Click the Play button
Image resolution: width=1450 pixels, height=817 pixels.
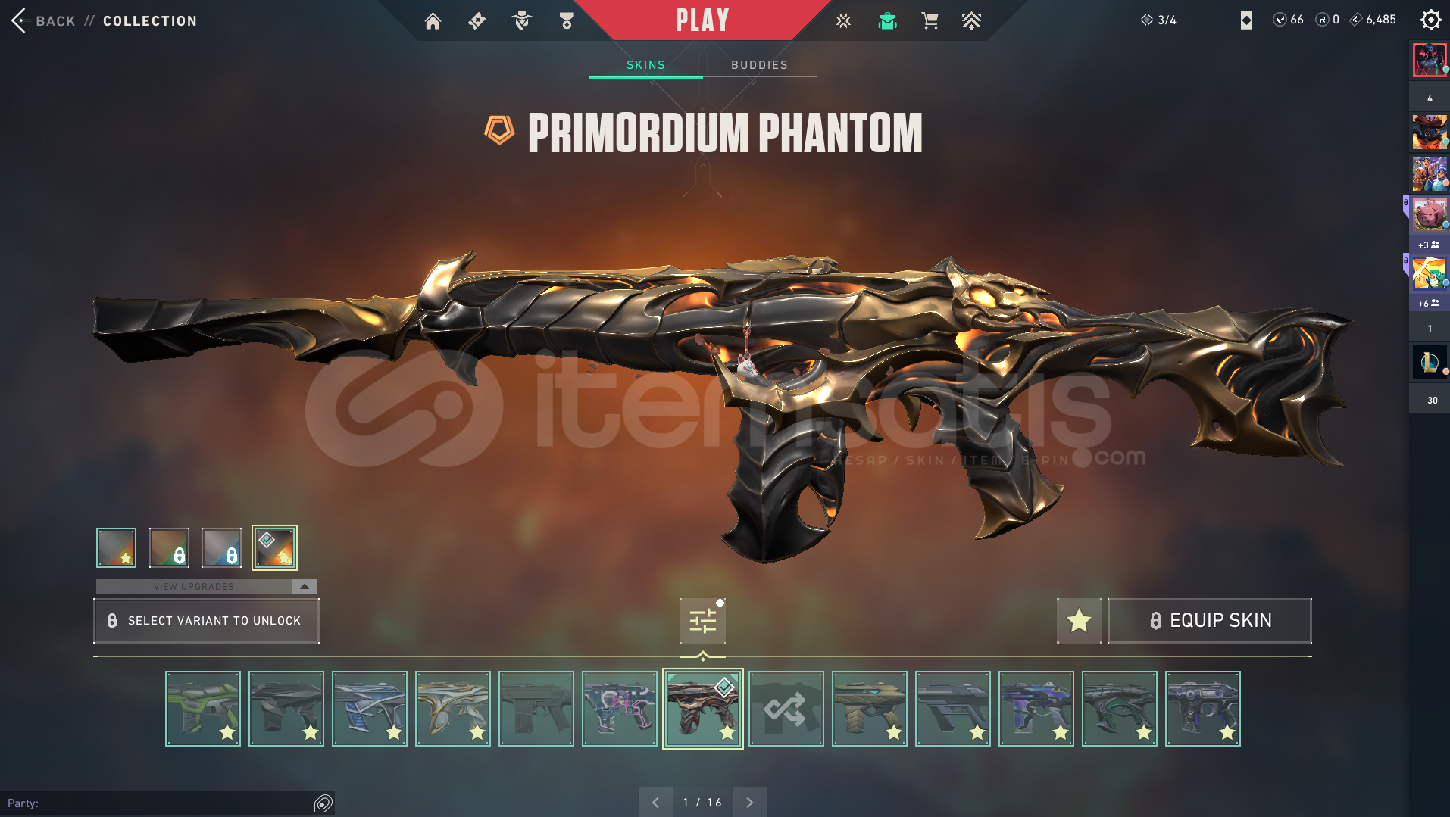pos(702,20)
